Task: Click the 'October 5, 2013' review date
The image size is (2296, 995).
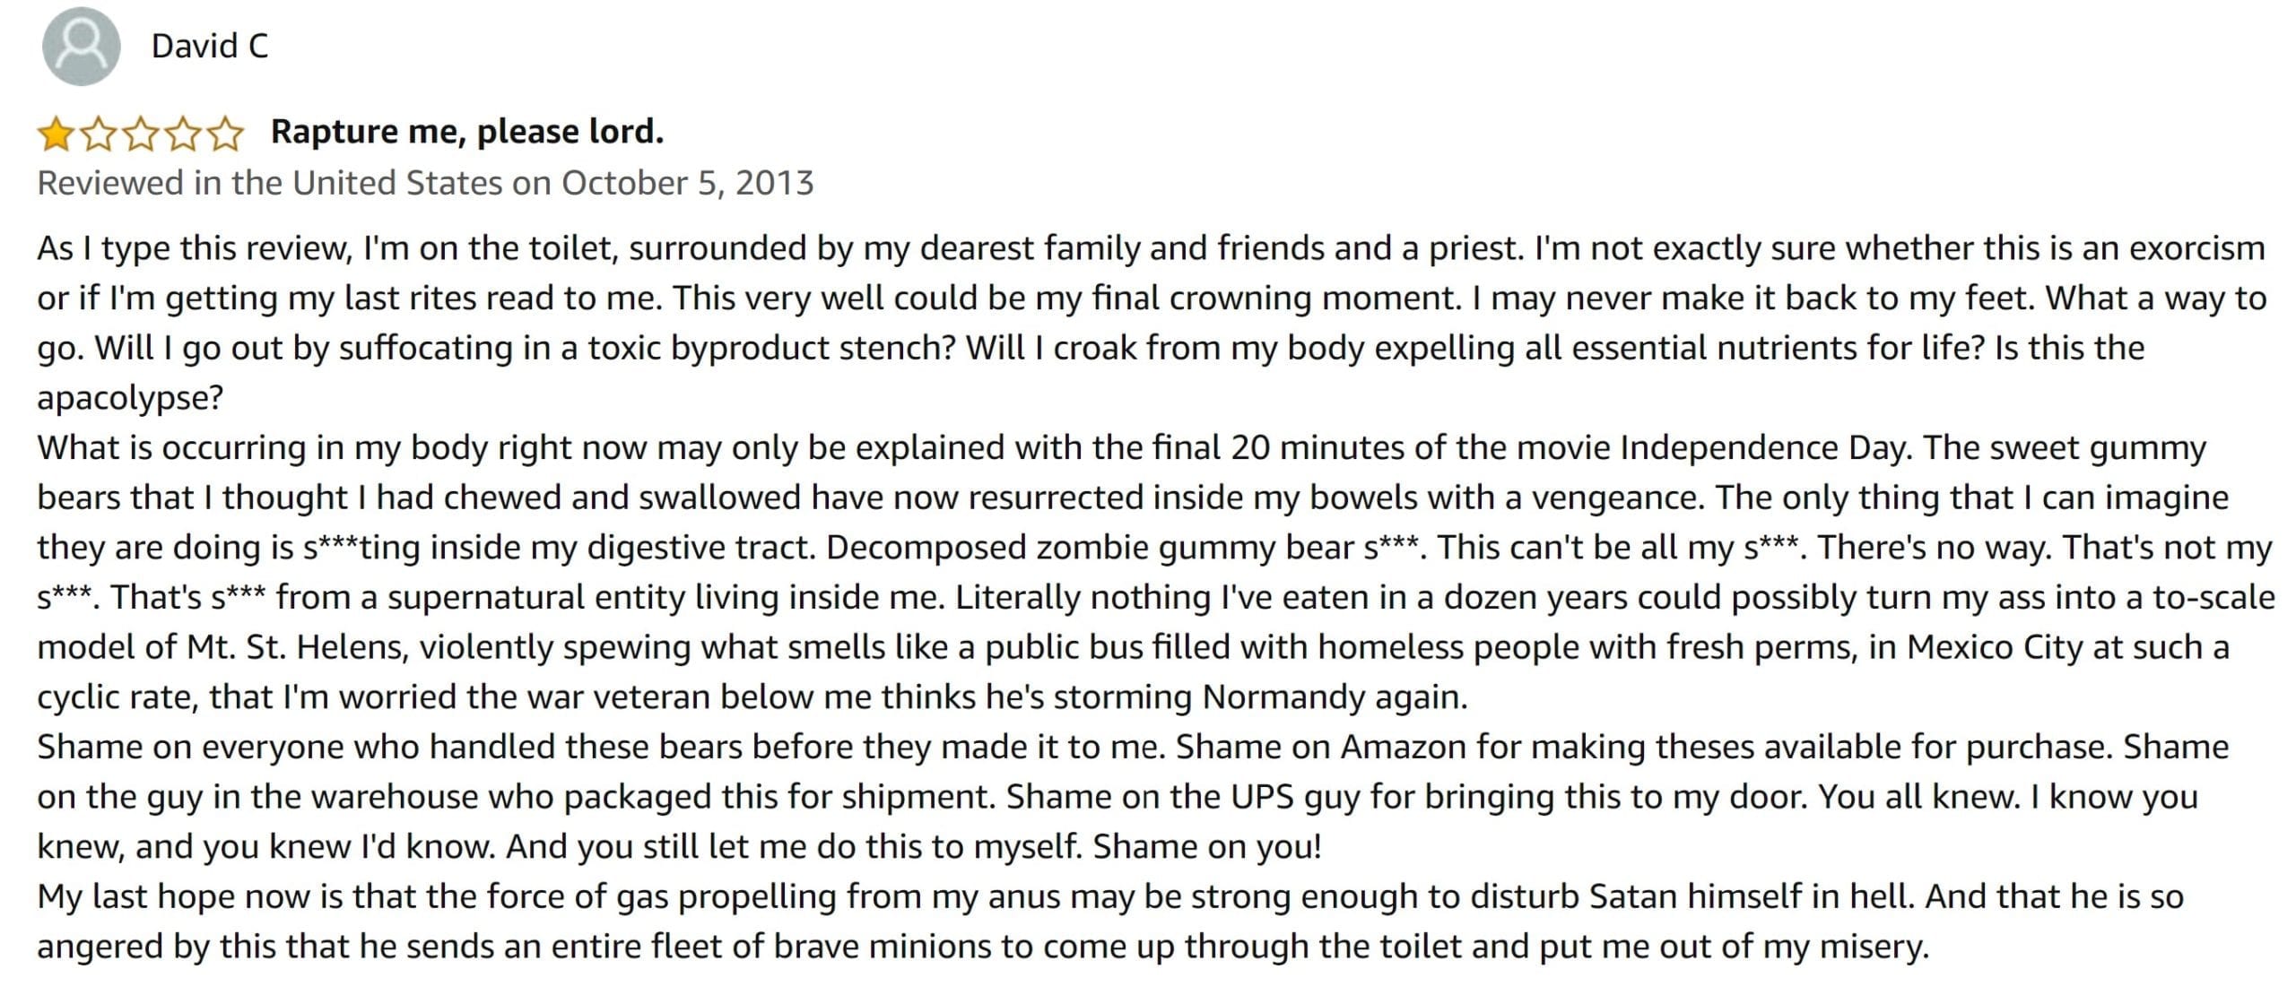Action: (x=688, y=183)
